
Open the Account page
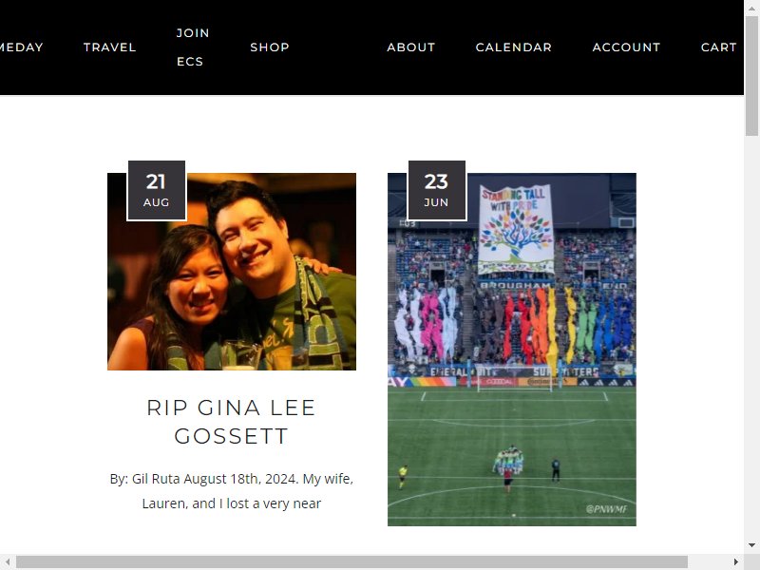pyautogui.click(x=626, y=47)
